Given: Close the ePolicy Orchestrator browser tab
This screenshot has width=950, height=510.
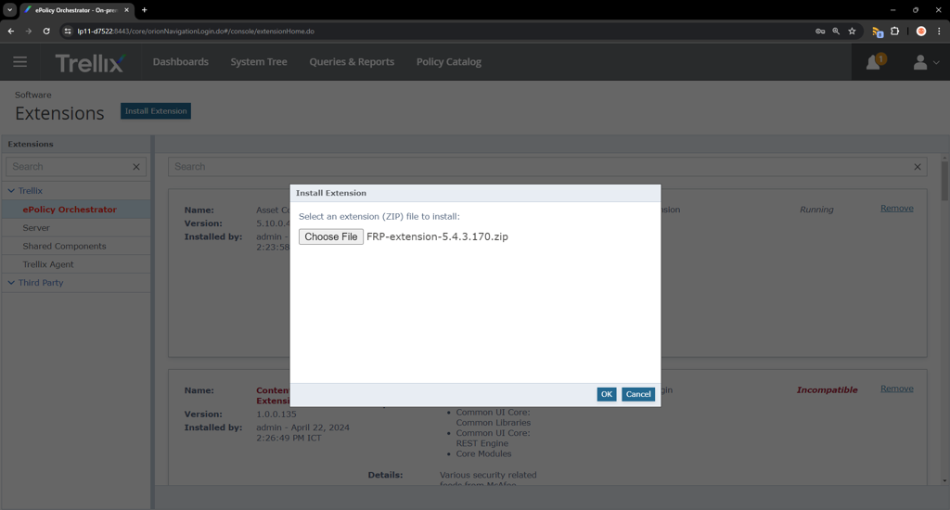Looking at the screenshot, I should (x=126, y=9).
